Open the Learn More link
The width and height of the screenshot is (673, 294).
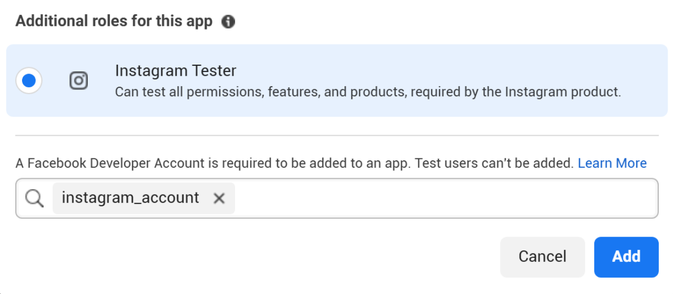612,163
